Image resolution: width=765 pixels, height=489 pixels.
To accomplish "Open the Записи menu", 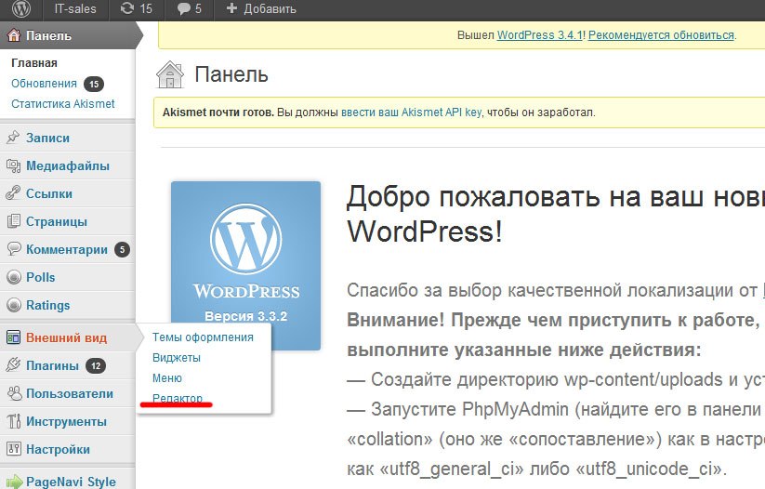I will click(47, 139).
